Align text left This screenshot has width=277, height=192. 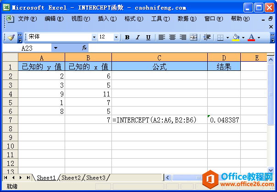pyautogui.click(x=161, y=37)
